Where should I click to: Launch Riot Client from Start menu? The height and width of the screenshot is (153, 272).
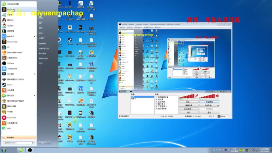[19, 117]
